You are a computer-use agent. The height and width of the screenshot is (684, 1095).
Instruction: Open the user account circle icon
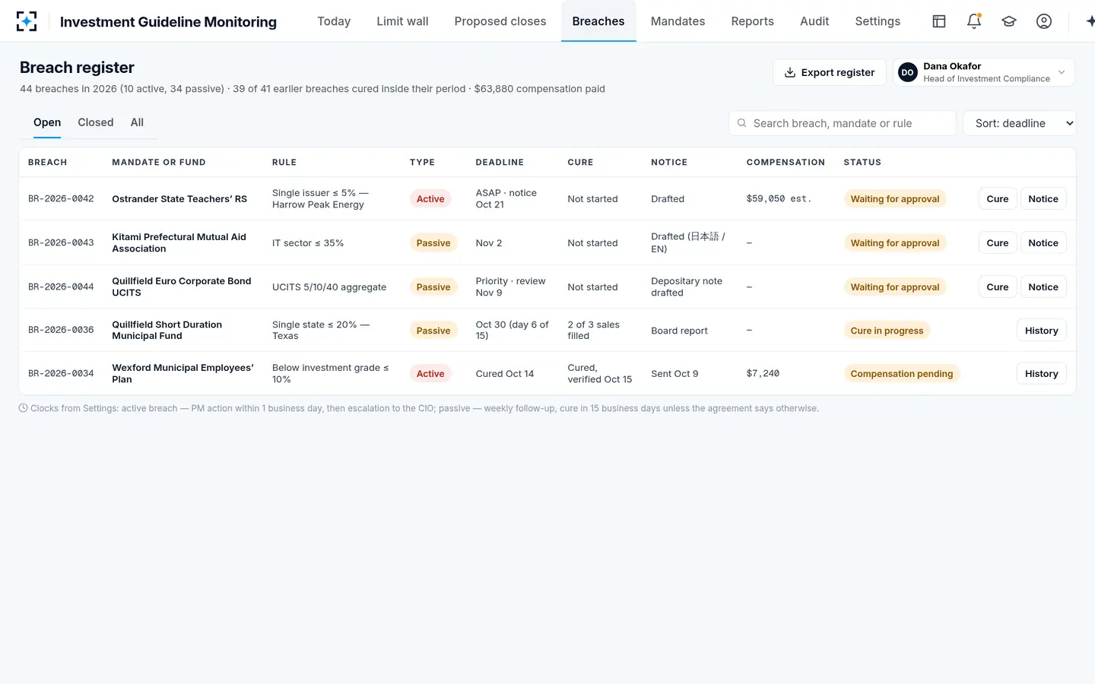[1044, 21]
